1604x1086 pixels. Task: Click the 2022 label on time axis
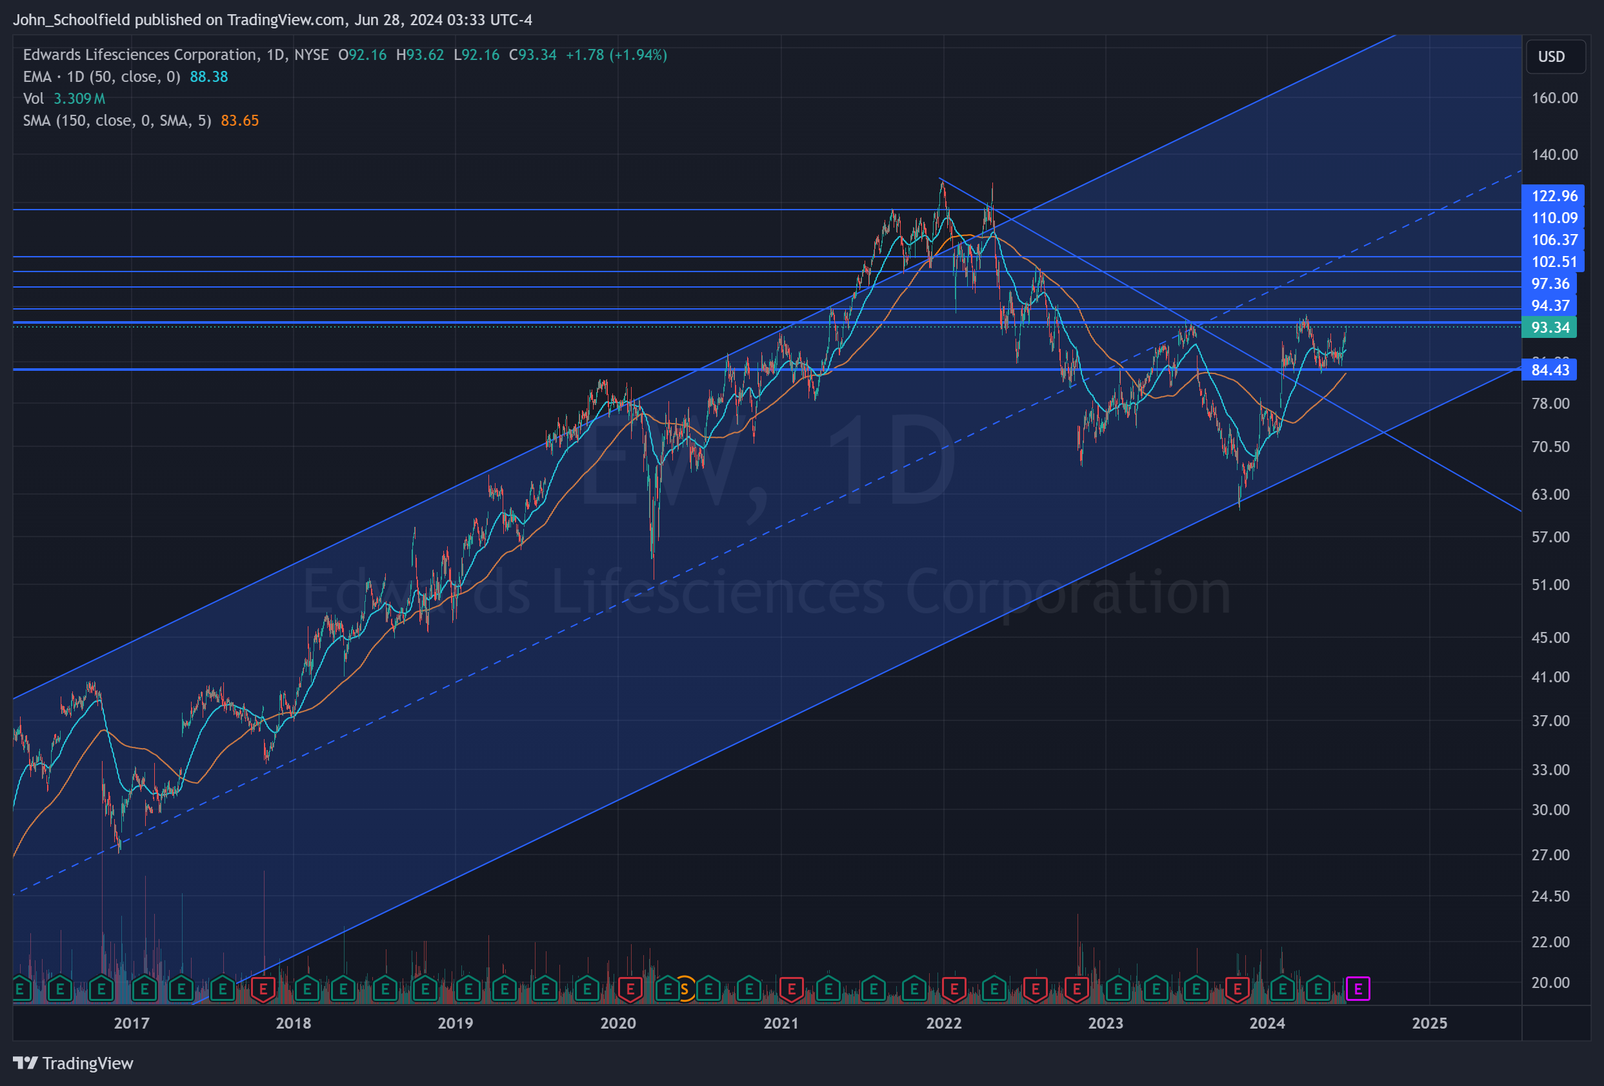[x=943, y=1023]
